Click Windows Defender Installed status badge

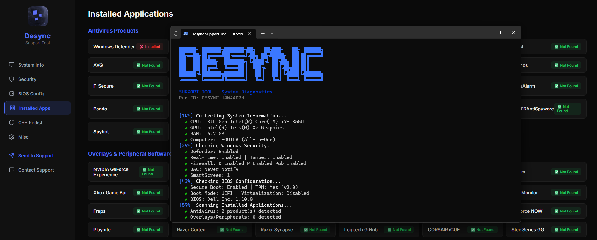click(x=150, y=47)
